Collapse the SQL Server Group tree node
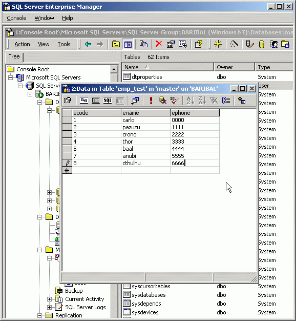This screenshot has height=321, width=296. (20, 86)
